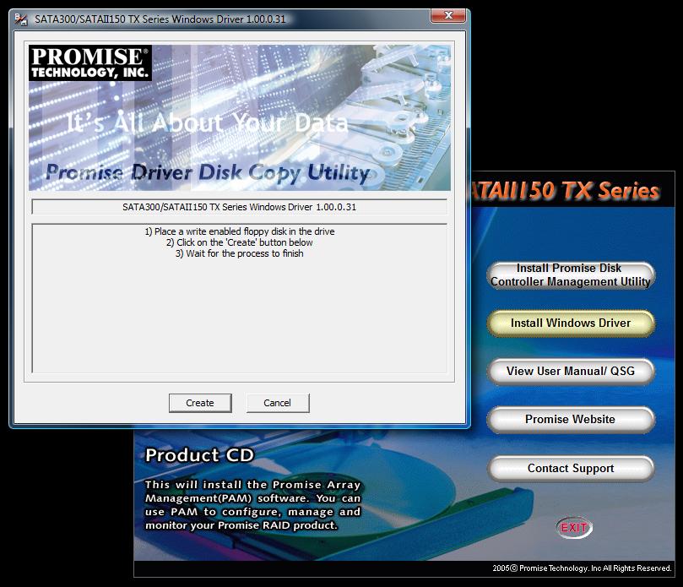The image size is (683, 587).
Task: Install Promise Disk Controller Management Utility
Action: (571, 275)
